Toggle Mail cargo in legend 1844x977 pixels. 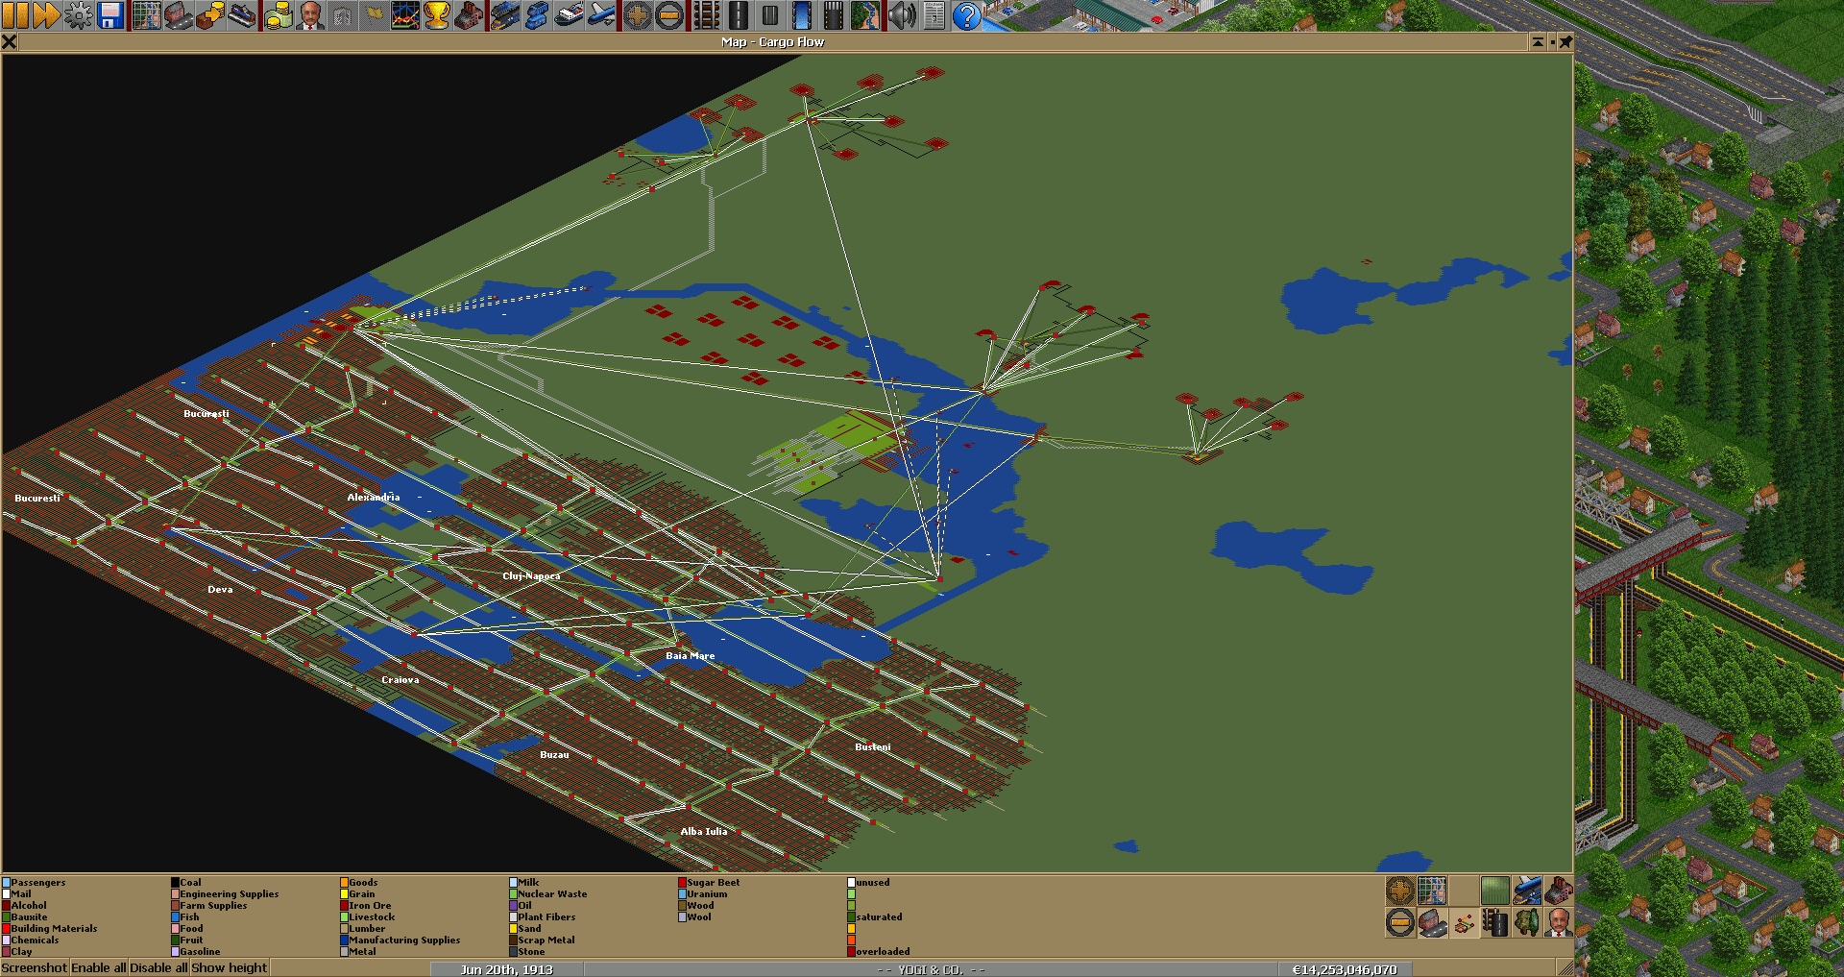coord(16,893)
